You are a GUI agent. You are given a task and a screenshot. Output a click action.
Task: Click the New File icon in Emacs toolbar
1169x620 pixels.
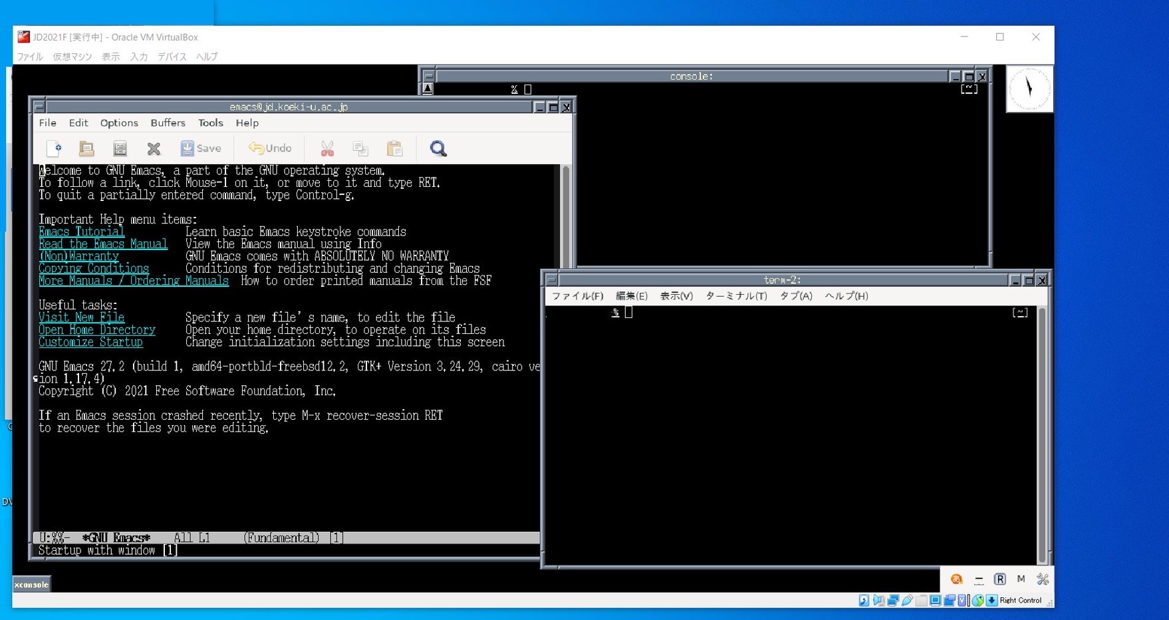click(54, 148)
